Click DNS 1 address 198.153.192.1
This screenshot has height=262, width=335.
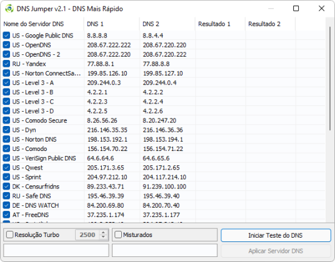click(107, 139)
